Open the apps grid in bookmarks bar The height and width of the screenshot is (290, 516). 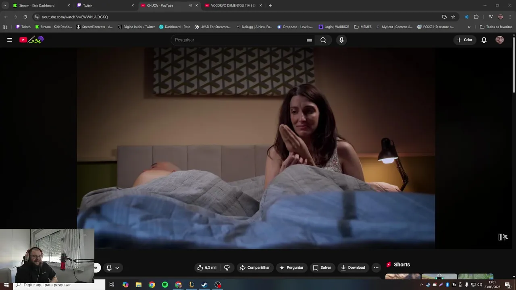click(5, 27)
